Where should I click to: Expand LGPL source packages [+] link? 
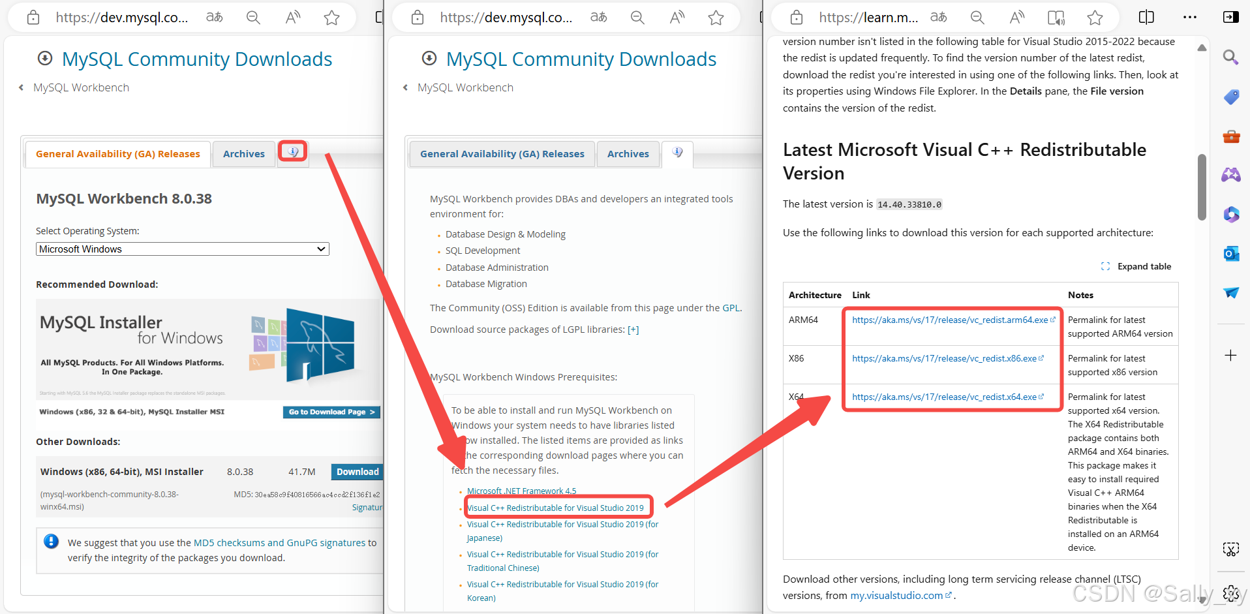pos(633,330)
